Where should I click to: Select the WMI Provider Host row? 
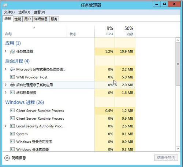69,77
